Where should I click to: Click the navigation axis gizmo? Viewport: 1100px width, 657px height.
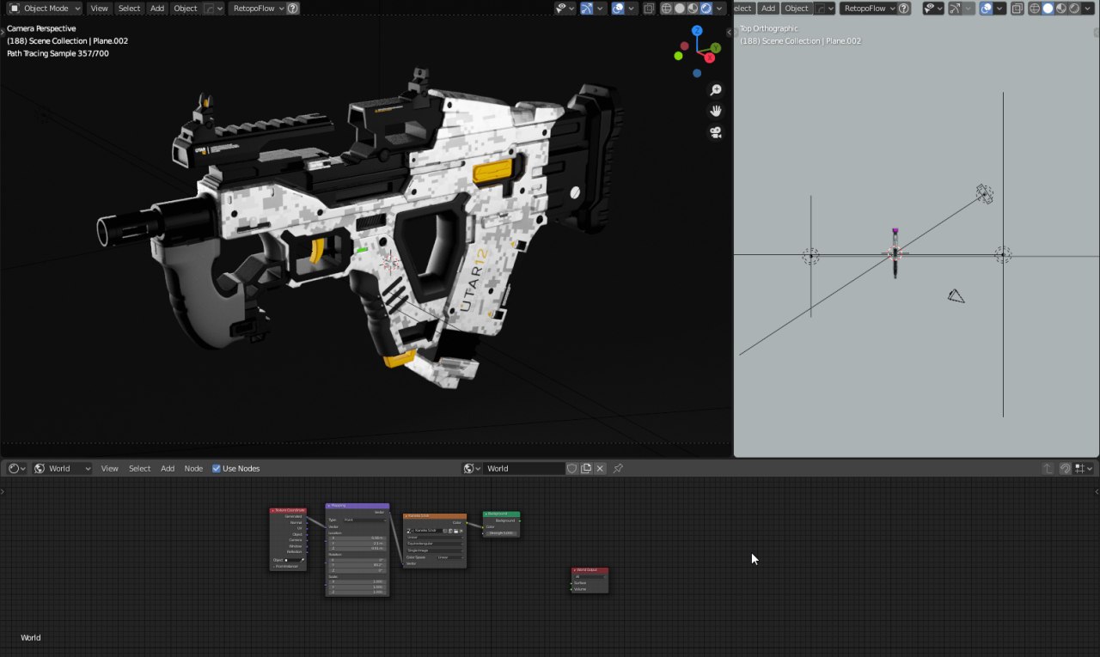pyautogui.click(x=697, y=51)
